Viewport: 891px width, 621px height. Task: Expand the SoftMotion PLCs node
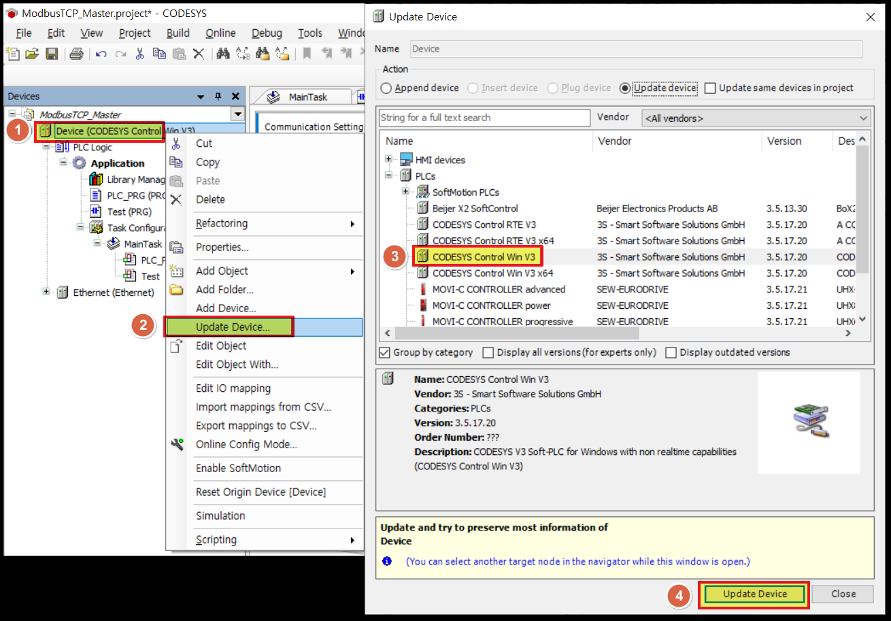pos(406,191)
